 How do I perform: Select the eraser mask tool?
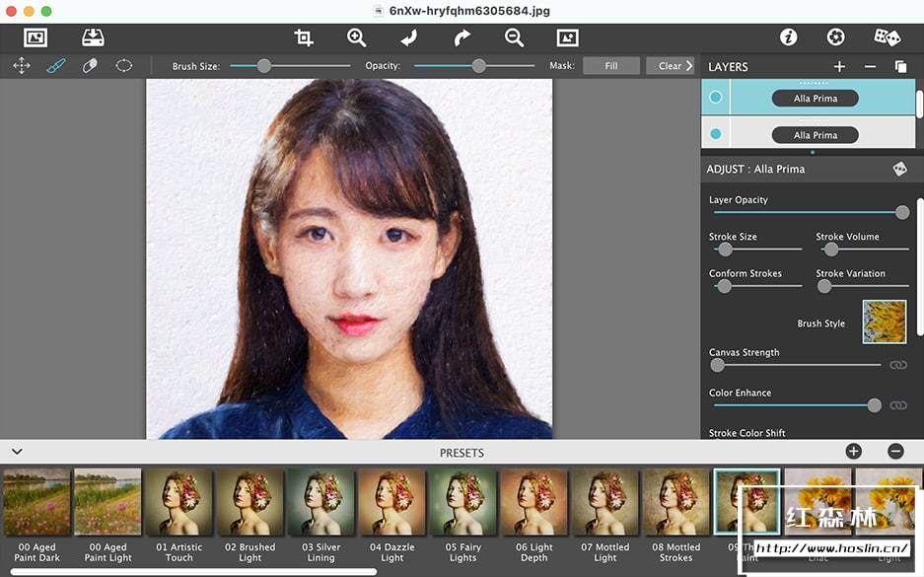(90, 66)
